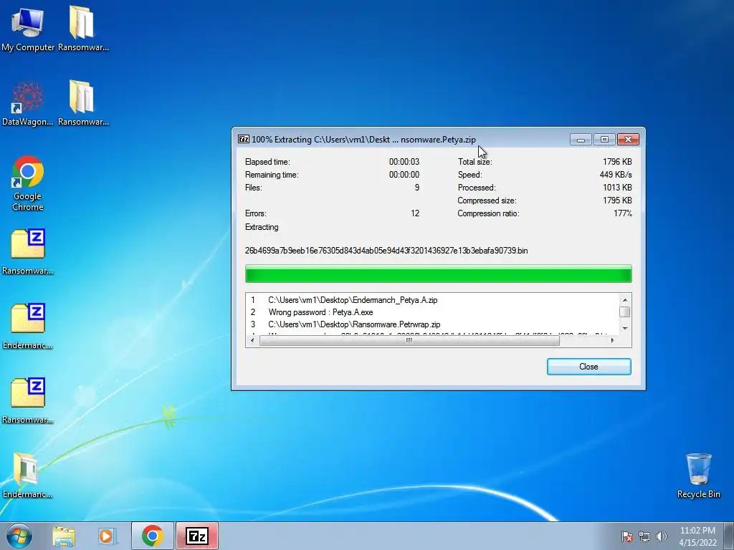Switch to Chrome in the taskbar
734x550 pixels.
coord(152,536)
